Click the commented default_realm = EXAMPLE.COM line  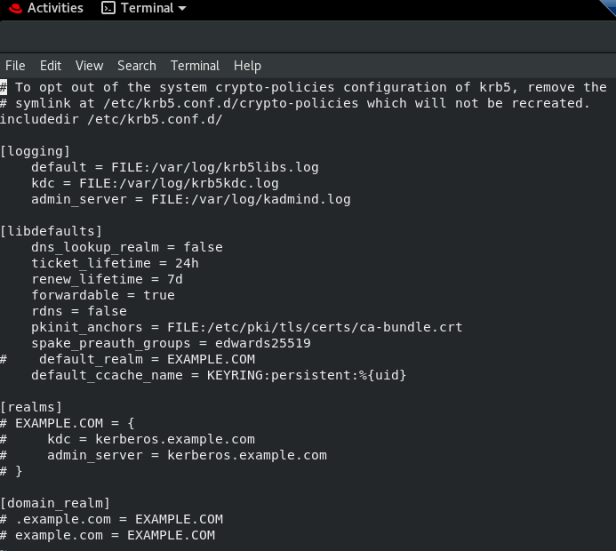(x=147, y=359)
